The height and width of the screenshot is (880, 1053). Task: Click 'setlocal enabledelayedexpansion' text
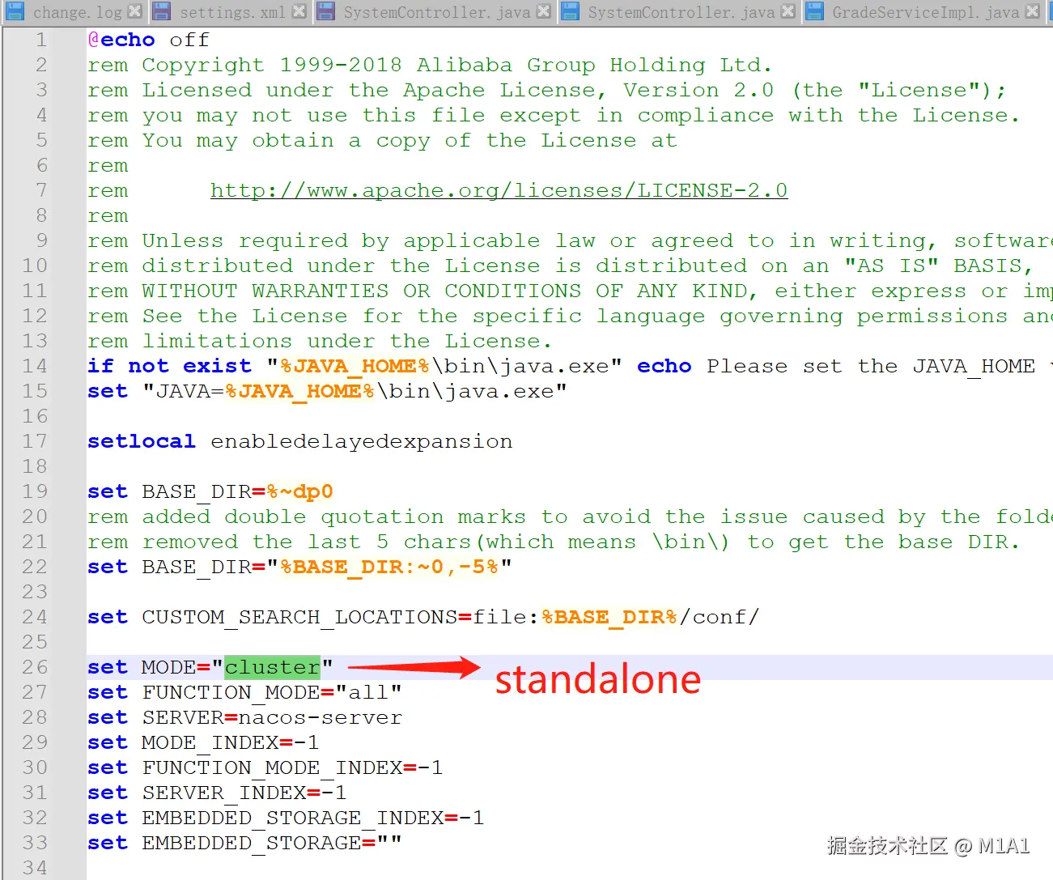[x=299, y=441]
